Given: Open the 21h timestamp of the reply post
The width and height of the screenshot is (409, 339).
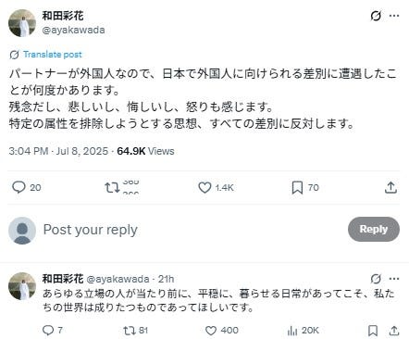Looking at the screenshot, I should point(166,279).
